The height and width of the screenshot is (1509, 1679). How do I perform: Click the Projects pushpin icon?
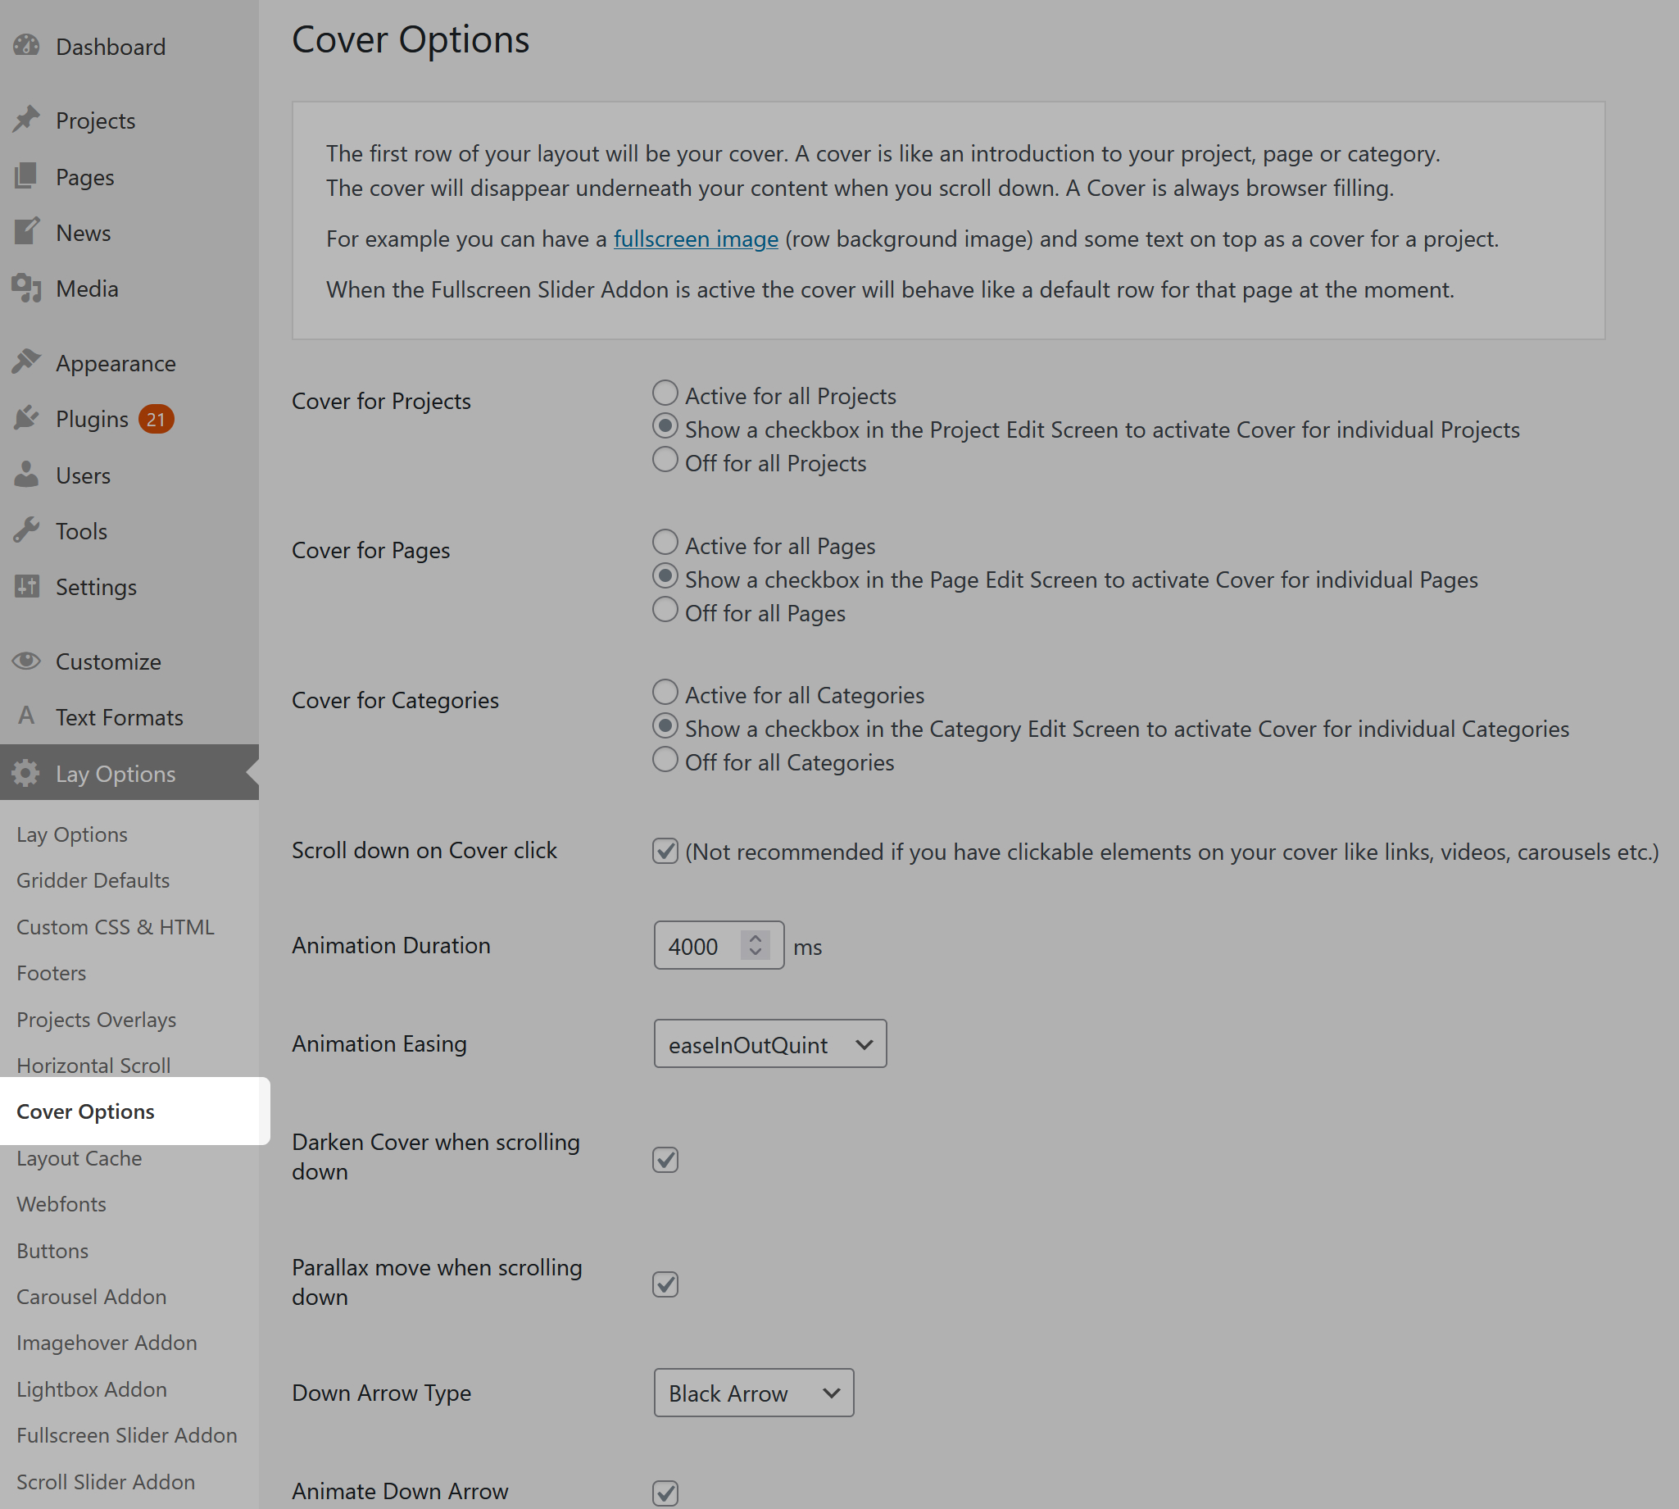point(26,120)
